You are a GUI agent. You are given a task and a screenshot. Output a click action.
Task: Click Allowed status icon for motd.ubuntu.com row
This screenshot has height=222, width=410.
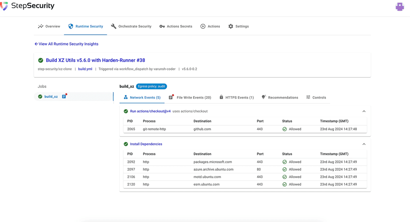pyautogui.click(x=285, y=177)
